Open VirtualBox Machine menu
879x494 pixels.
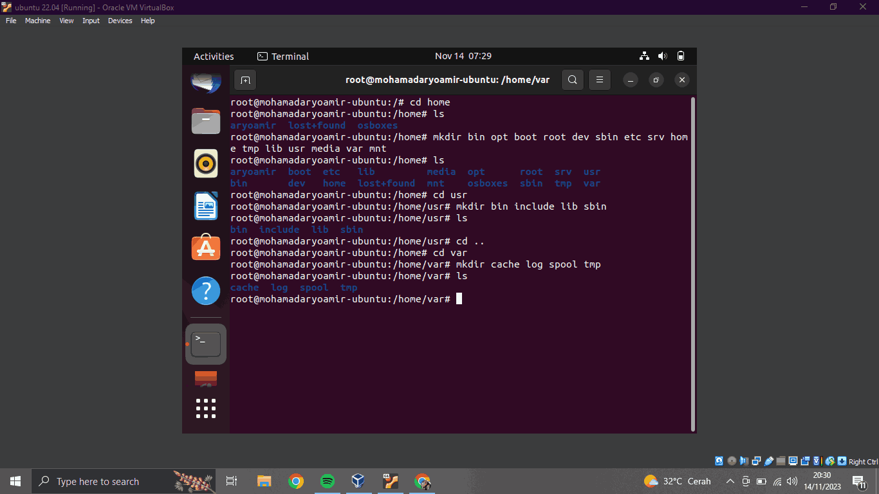point(37,21)
